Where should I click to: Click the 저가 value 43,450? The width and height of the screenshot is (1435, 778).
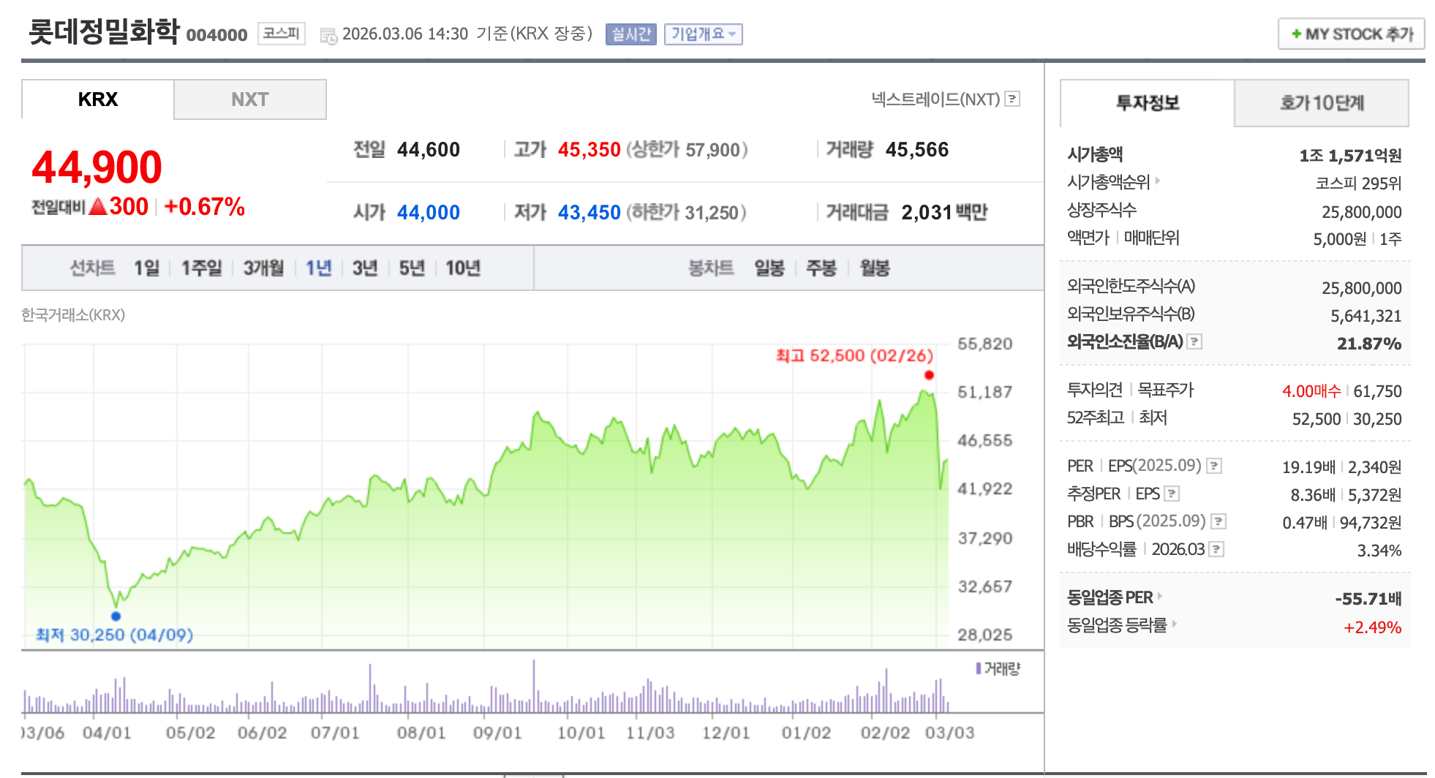(589, 213)
